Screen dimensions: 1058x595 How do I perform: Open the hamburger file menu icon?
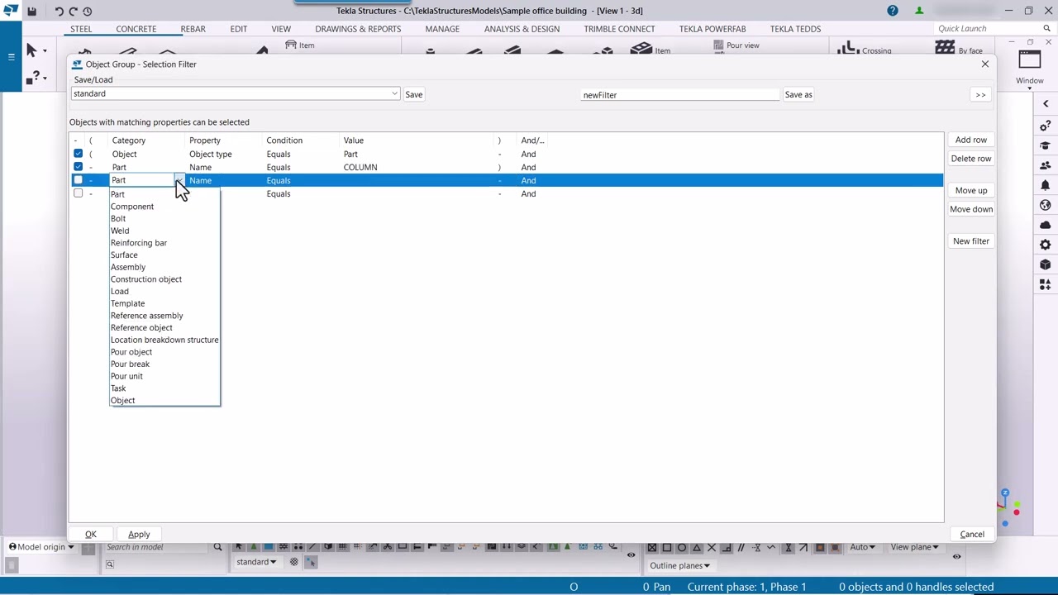[11, 56]
